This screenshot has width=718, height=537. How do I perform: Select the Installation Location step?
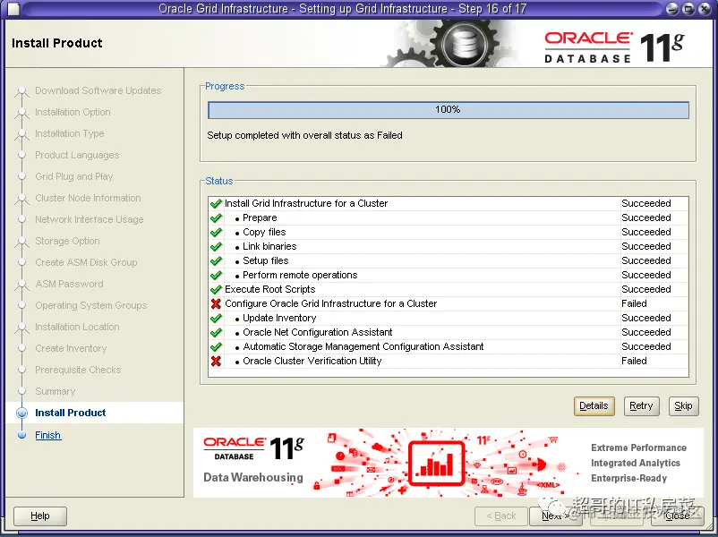pyautogui.click(x=77, y=327)
